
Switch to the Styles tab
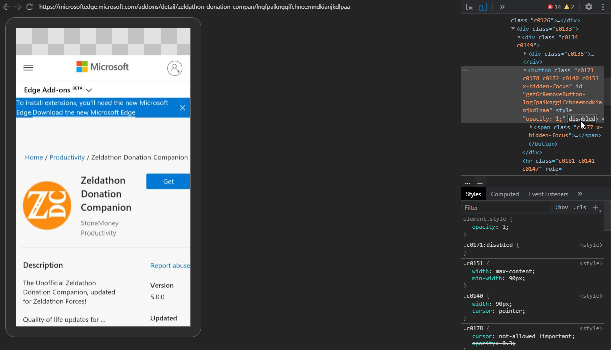pyautogui.click(x=473, y=194)
